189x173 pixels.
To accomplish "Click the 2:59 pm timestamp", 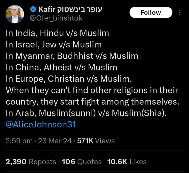I will point(19,141).
